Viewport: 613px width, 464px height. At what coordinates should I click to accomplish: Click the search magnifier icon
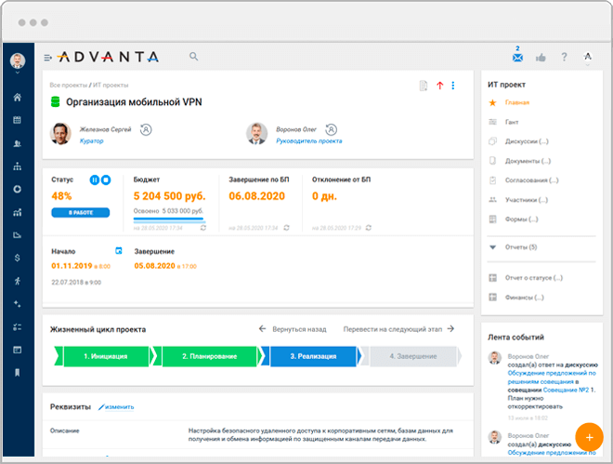click(x=194, y=57)
